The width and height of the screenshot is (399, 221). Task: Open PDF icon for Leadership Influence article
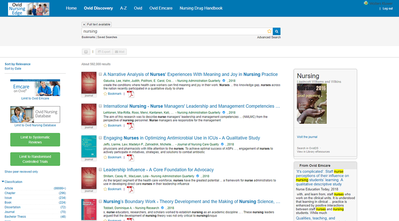130,190
